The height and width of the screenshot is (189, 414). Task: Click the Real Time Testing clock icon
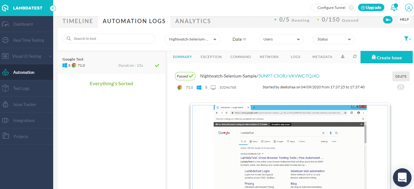click(5, 40)
